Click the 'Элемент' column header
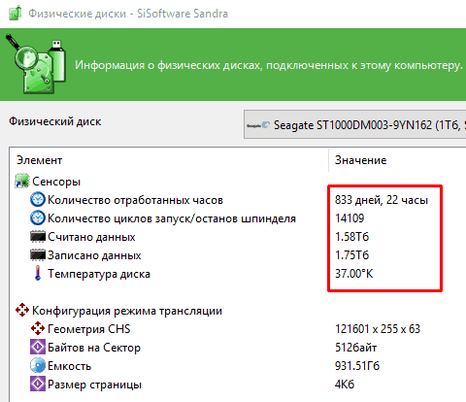Viewport: 466px width, 402px height. coord(39,160)
